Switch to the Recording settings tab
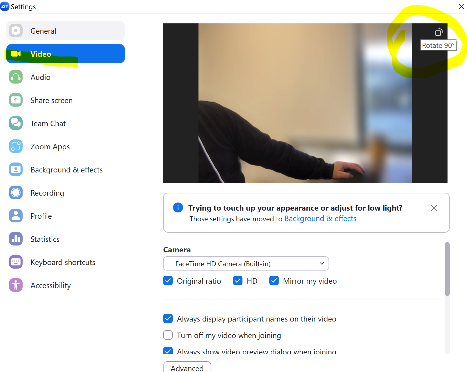This screenshot has height=372, width=467. (66, 193)
